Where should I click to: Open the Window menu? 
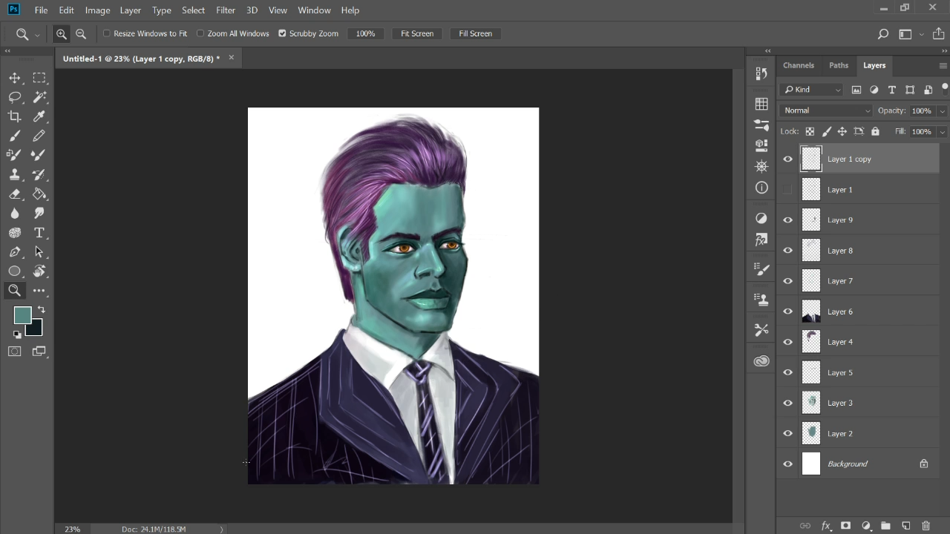tap(314, 10)
